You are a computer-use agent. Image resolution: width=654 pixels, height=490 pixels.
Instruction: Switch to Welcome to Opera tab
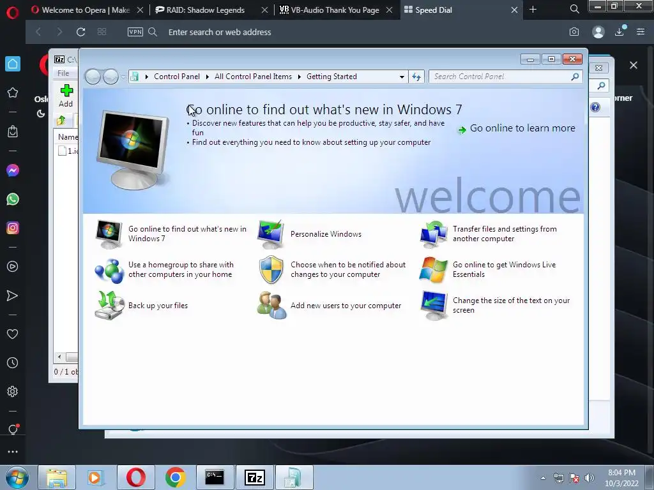[86, 10]
